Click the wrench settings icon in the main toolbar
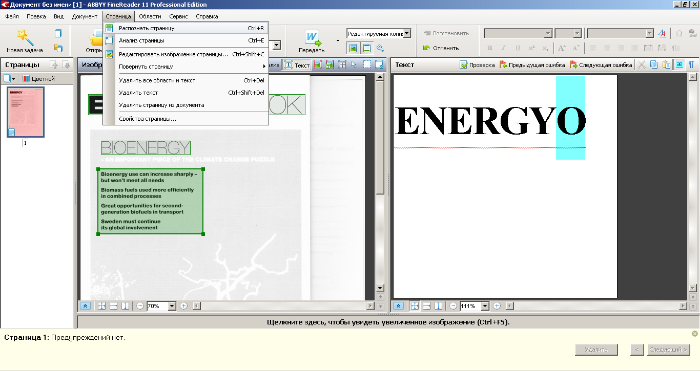The image size is (700, 371). pyautogui.click(x=380, y=48)
